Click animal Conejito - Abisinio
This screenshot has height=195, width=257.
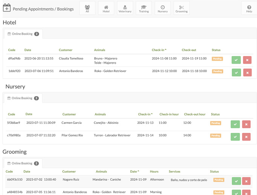tap(106, 123)
